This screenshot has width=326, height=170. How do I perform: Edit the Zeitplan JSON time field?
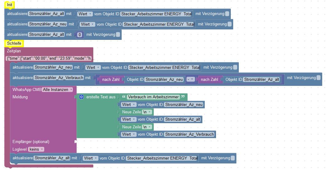49,59
